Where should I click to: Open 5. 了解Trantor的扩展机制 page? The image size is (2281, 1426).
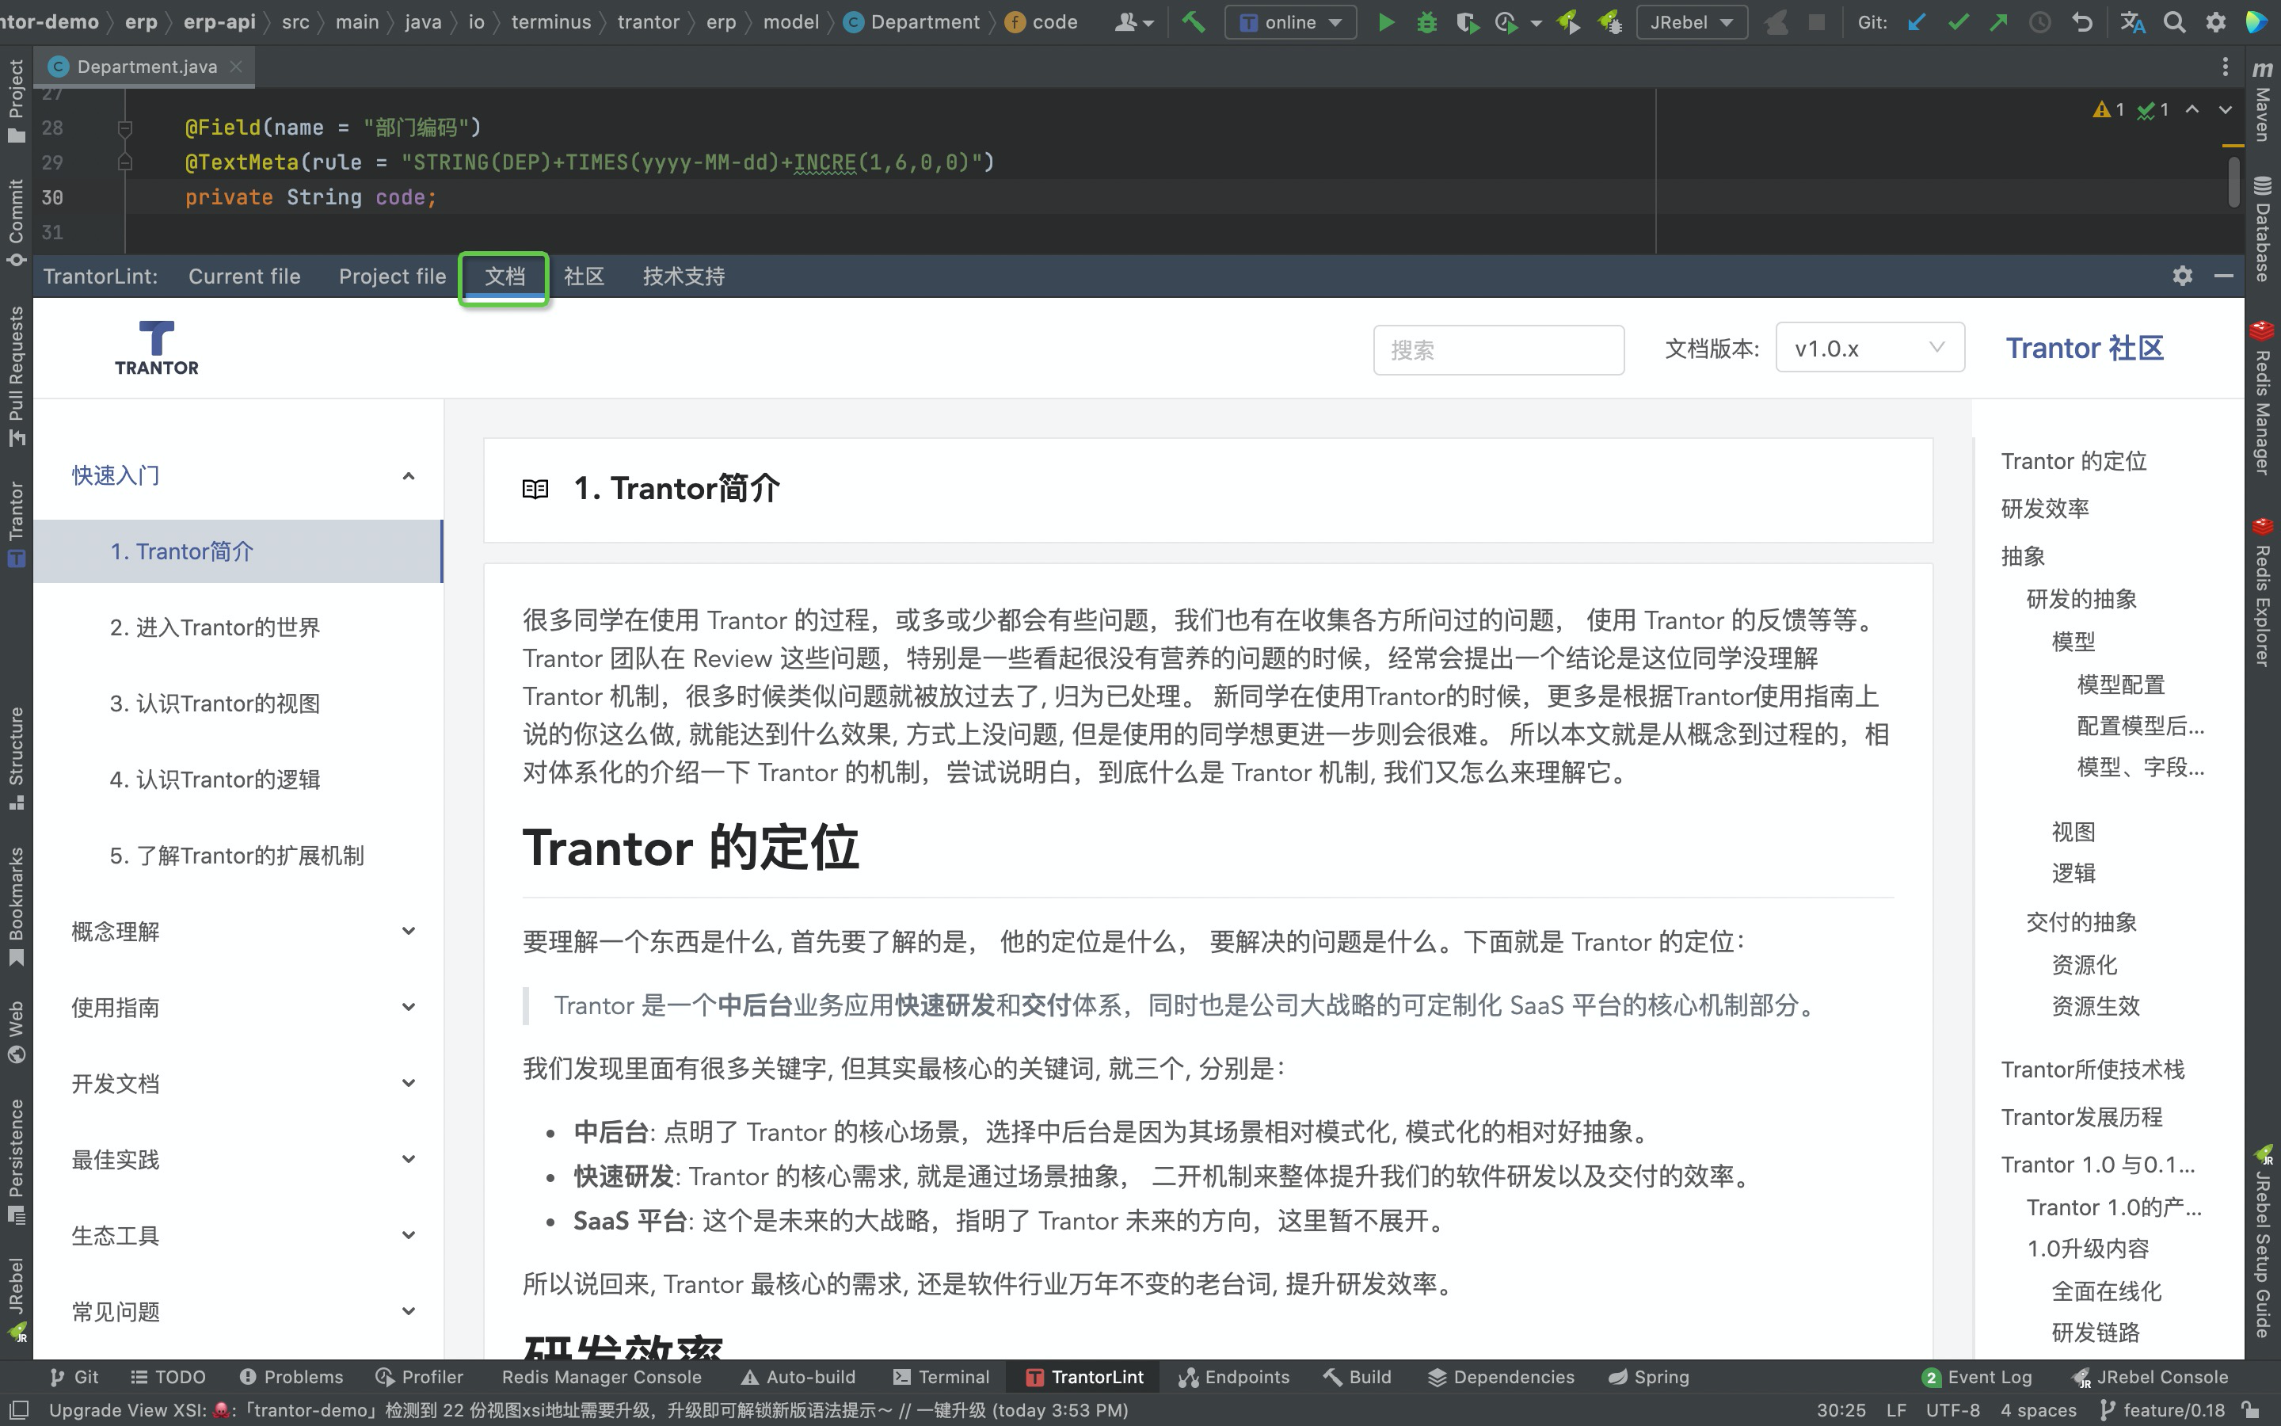[238, 856]
